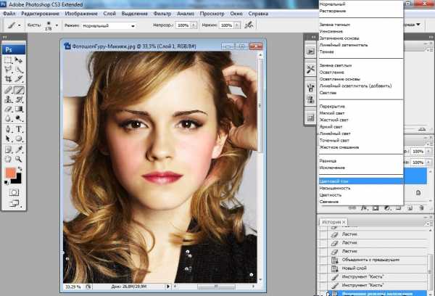Select the Magic Wand tool
435x296 pixels.
coord(19,70)
